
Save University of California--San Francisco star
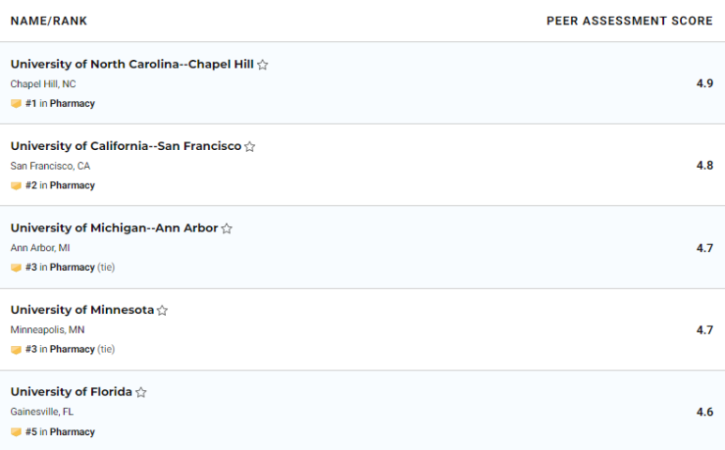pos(249,146)
